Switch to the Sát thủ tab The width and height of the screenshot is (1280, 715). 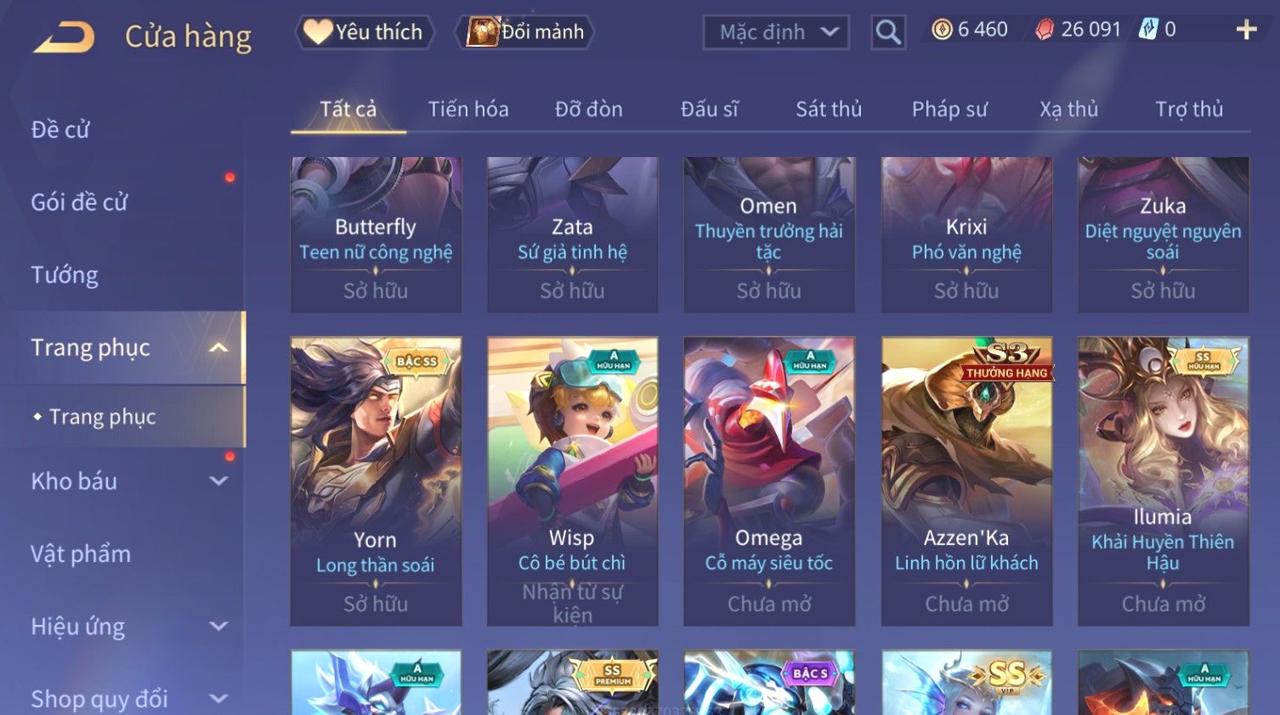click(829, 110)
